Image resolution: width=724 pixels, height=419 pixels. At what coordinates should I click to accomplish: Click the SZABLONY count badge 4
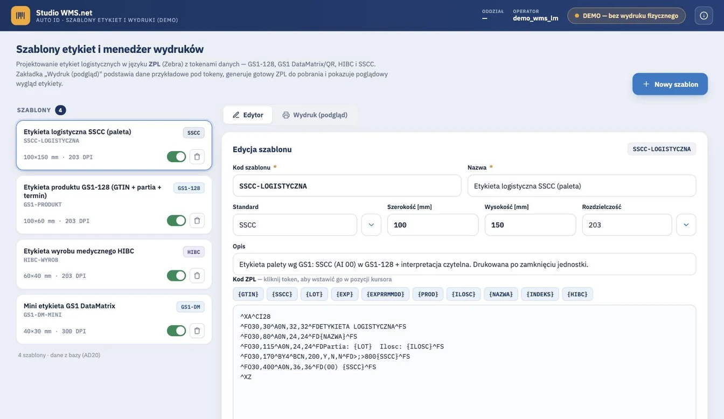pos(60,110)
